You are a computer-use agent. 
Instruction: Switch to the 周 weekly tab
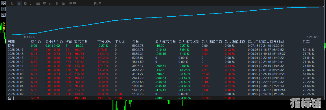click(x=25, y=3)
